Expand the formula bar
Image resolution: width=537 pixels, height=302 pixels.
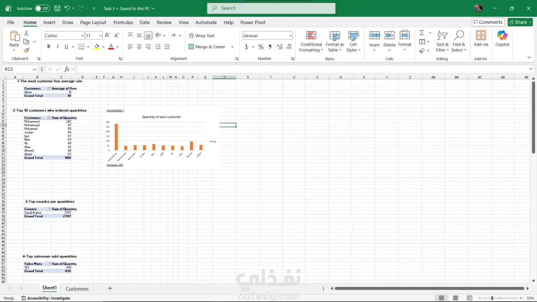click(x=531, y=69)
